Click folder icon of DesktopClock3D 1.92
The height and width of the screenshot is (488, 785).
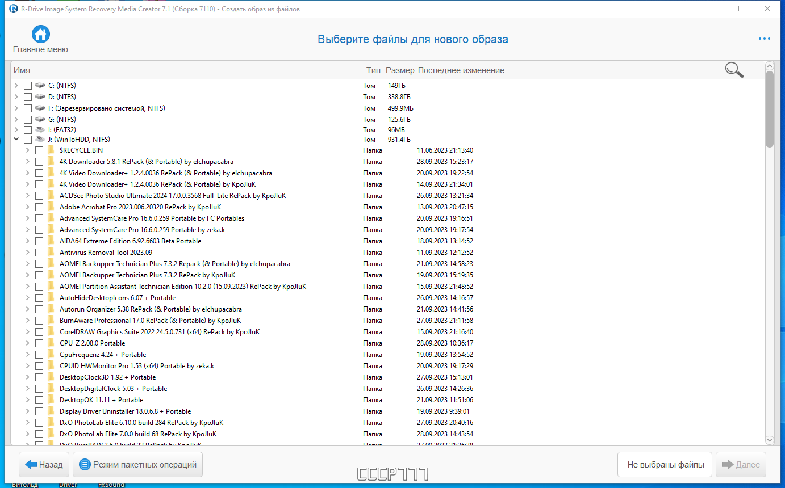[x=51, y=377]
